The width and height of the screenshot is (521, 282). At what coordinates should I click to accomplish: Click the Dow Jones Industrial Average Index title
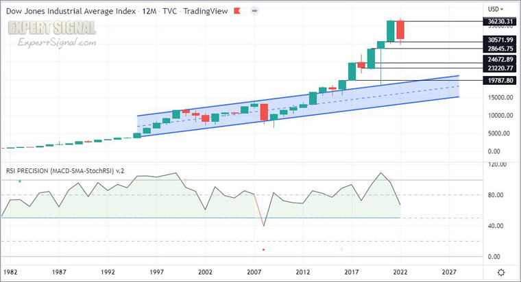pyautogui.click(x=71, y=11)
